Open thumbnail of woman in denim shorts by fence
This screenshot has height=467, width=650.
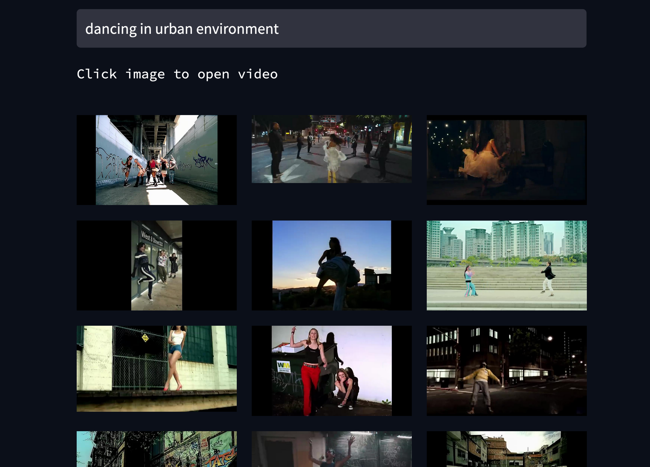coord(156,369)
